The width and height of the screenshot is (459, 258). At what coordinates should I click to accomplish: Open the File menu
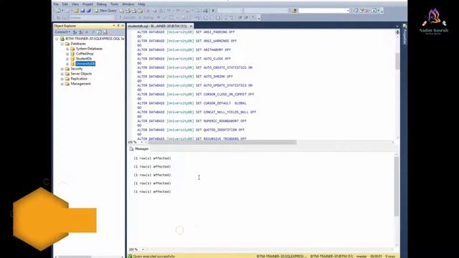pos(56,4)
